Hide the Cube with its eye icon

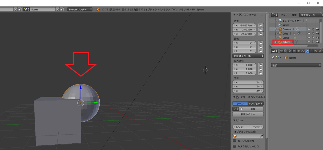pos(309,34)
